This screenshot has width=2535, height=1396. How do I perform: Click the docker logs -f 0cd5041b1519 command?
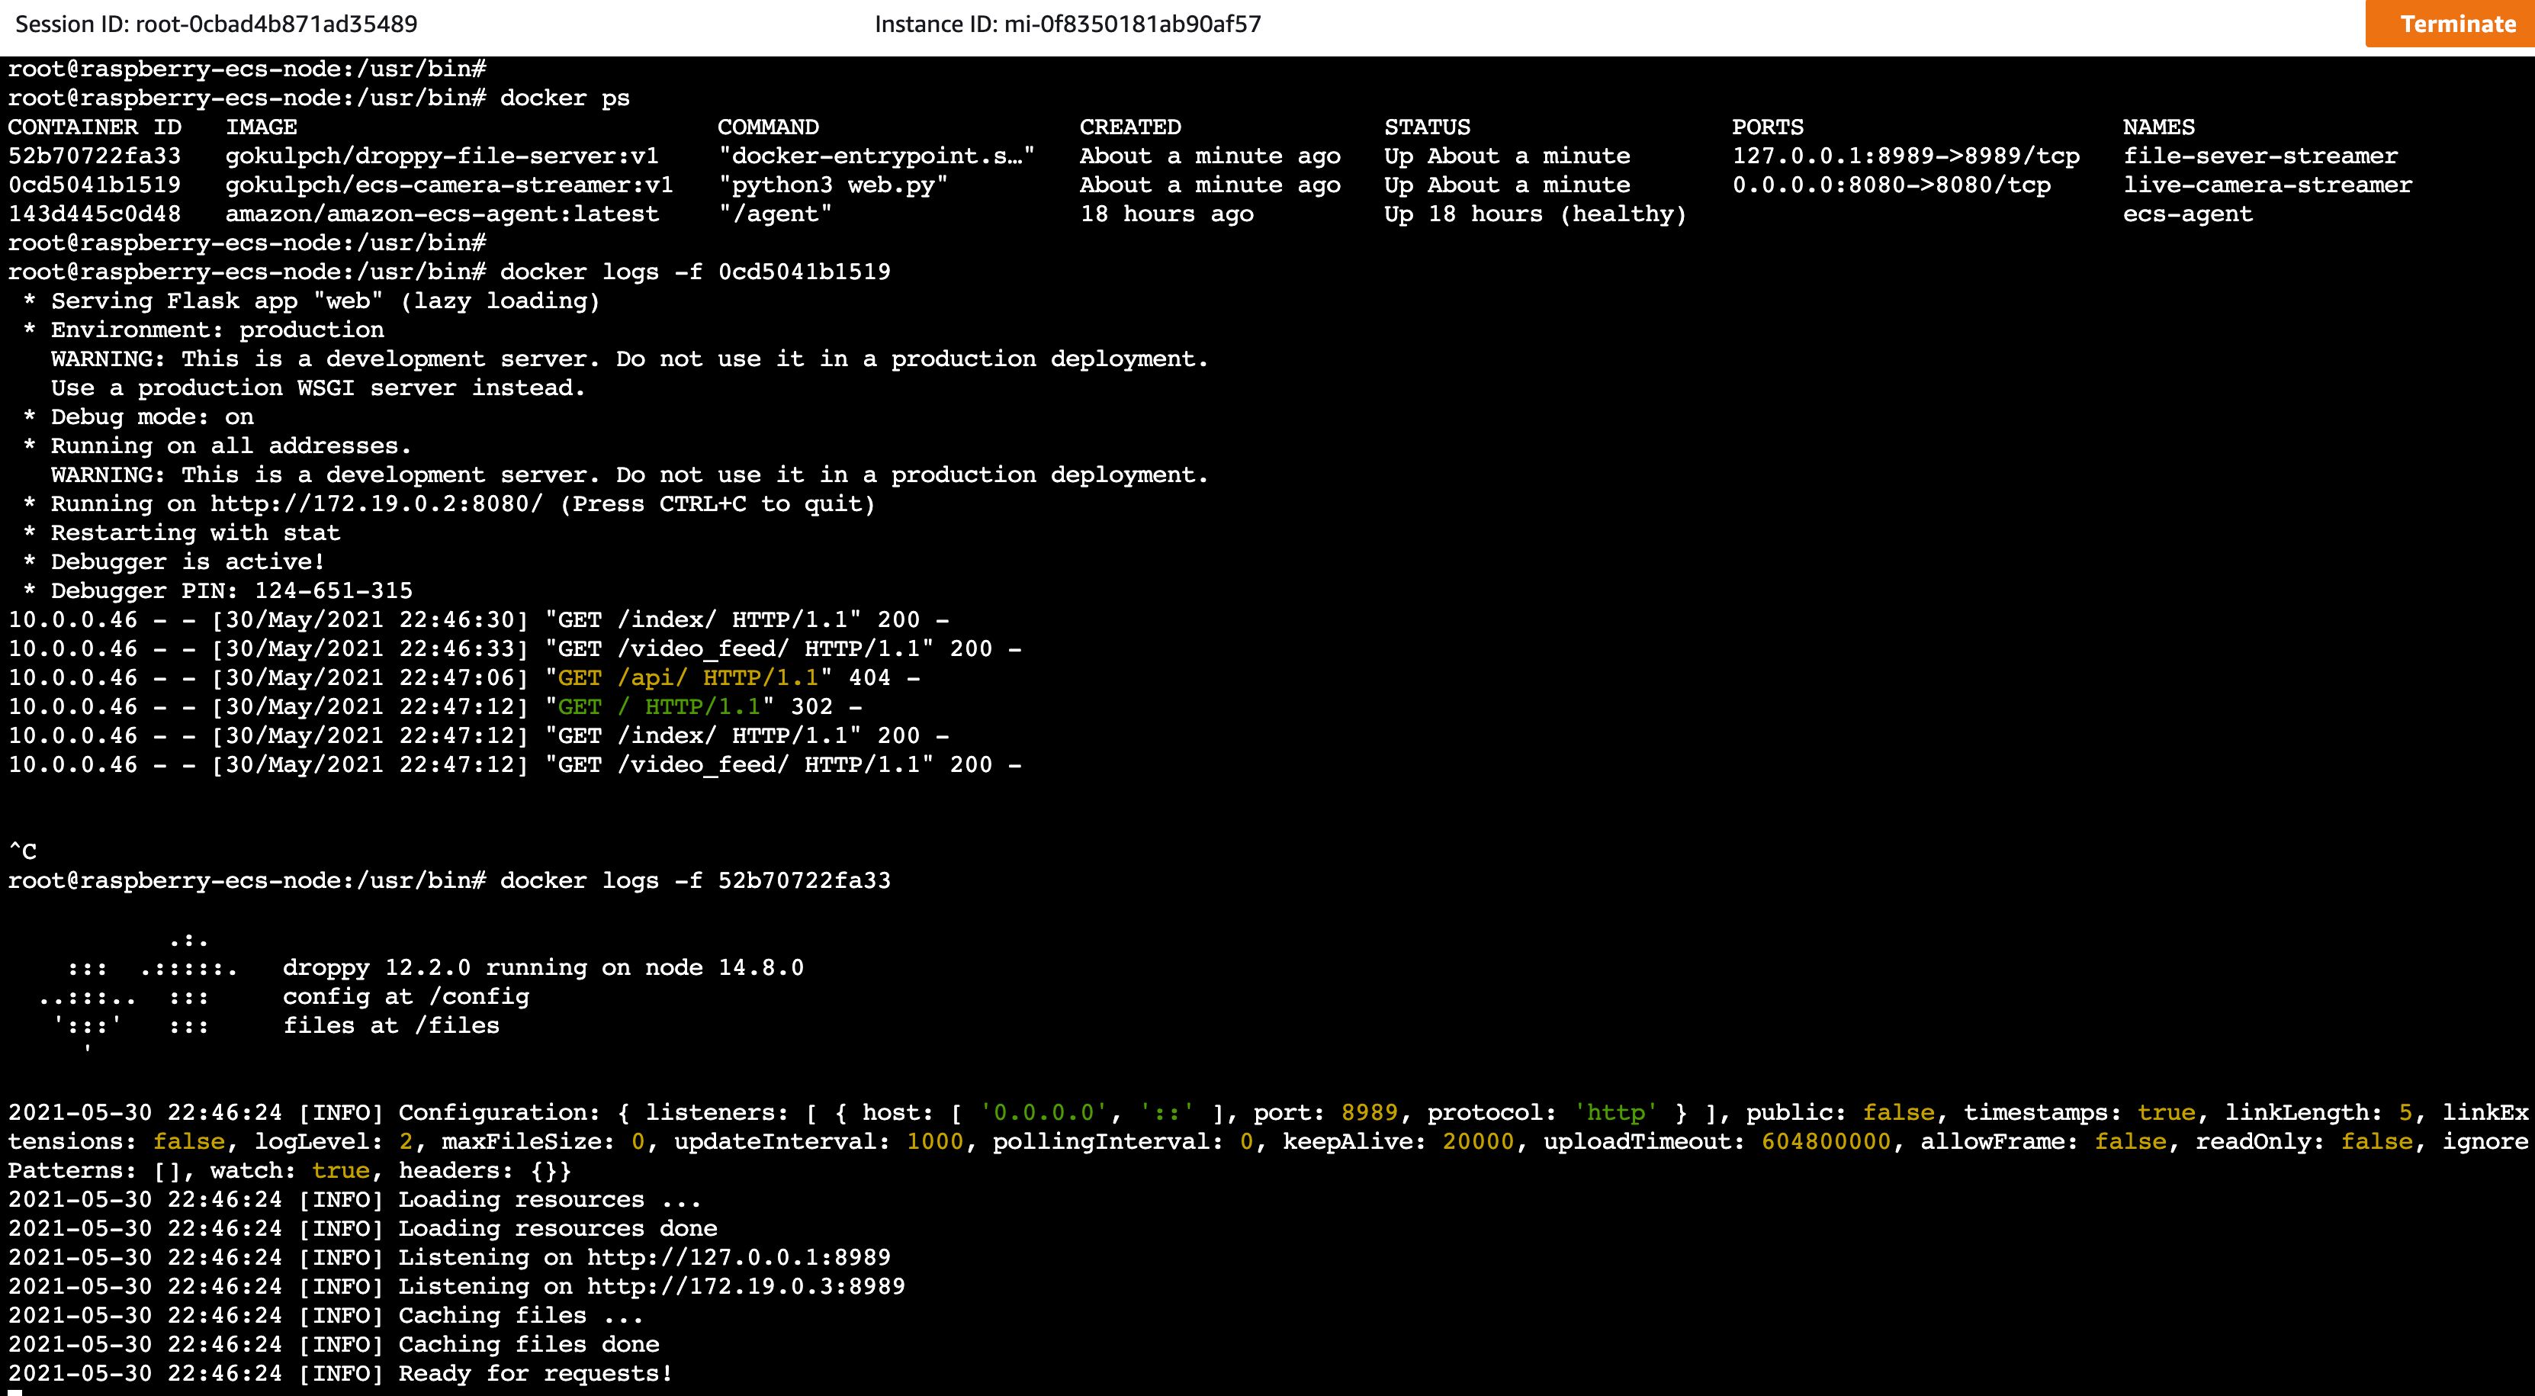(695, 272)
